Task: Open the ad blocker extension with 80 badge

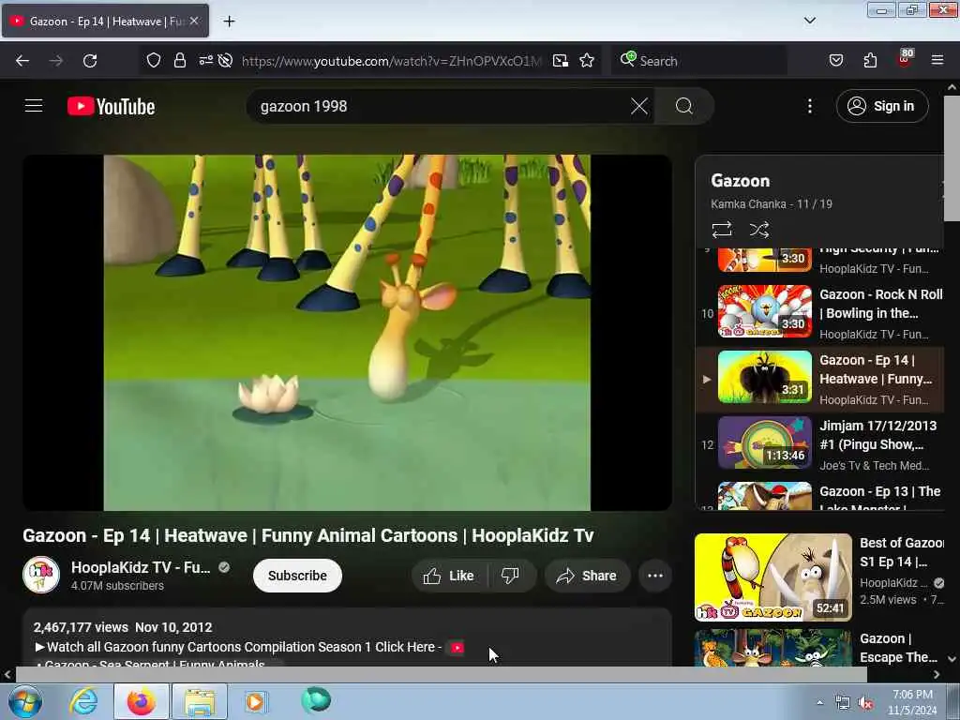Action: pos(905,59)
